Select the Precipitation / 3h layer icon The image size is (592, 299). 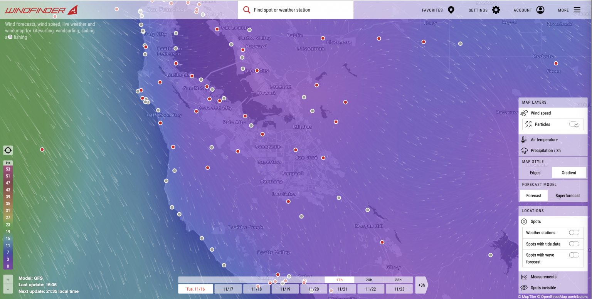pyautogui.click(x=524, y=150)
